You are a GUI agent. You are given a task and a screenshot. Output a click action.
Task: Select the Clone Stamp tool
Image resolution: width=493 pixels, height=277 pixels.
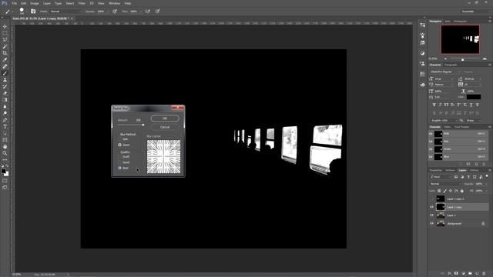5,80
